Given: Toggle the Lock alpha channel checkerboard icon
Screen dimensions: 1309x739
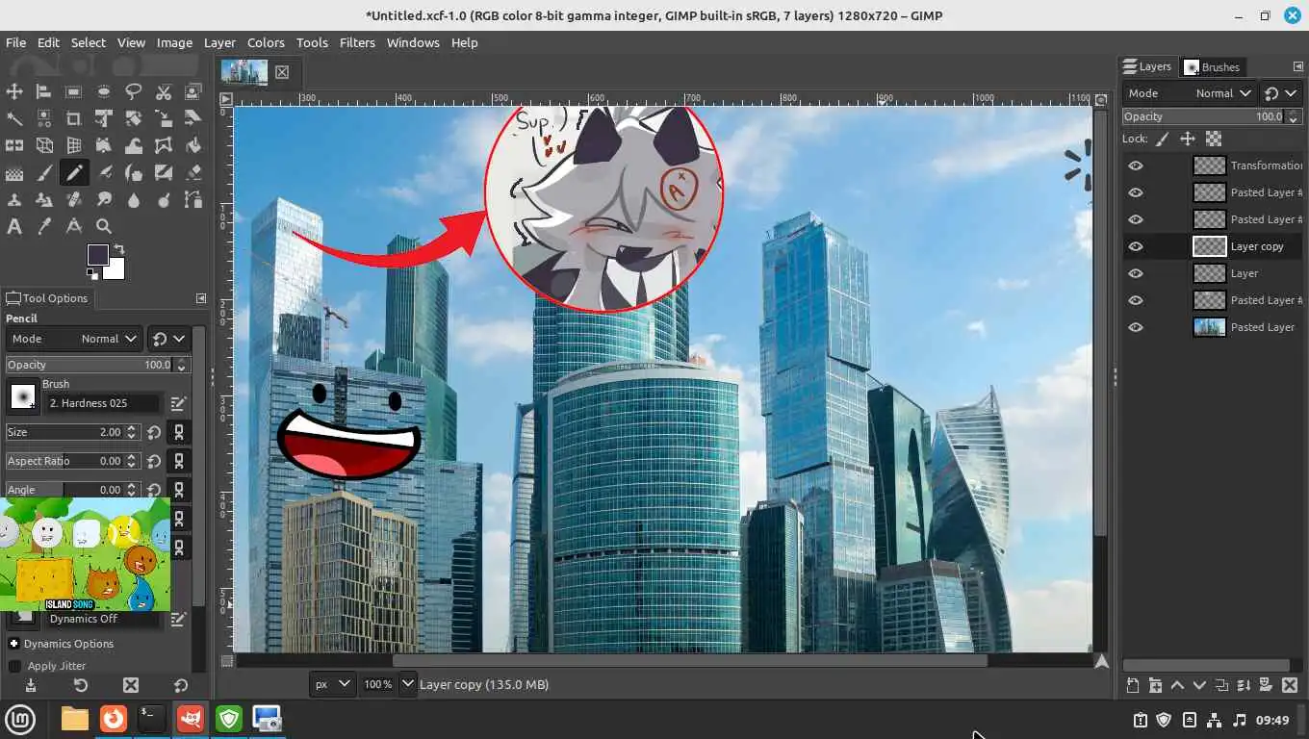Looking at the screenshot, I should [1214, 139].
